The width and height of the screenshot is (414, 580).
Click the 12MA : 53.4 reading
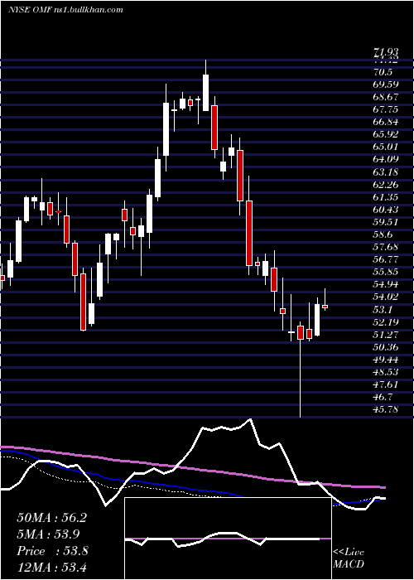51,567
